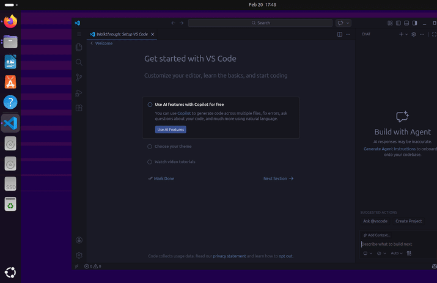437x283 pixels.
Task: Launch Firefox from the Ubuntu dock
Action: (x=10, y=21)
